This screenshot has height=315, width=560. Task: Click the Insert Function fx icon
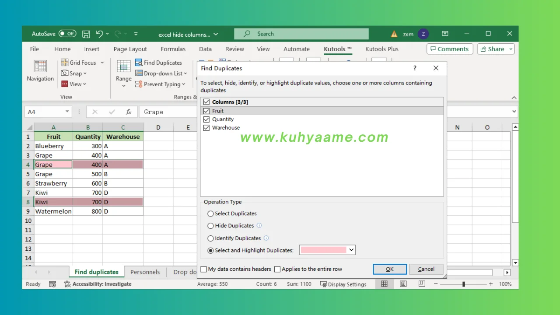pos(129,112)
